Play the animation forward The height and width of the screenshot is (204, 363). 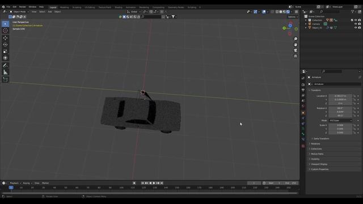(x=154, y=183)
